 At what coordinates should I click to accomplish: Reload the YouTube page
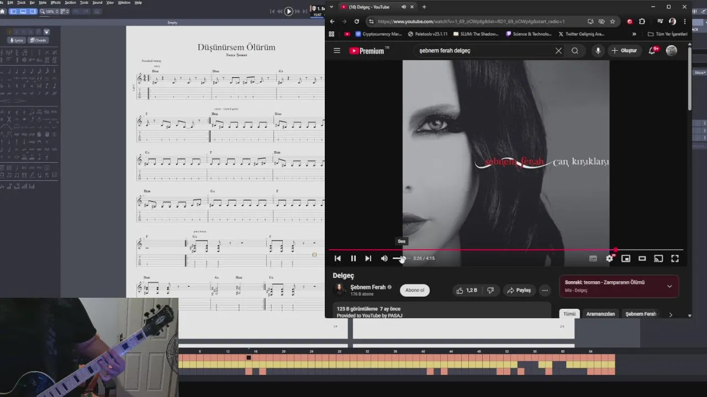[357, 22]
